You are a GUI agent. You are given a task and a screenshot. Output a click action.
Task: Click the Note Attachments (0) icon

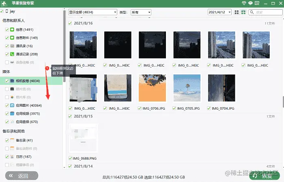12,148
